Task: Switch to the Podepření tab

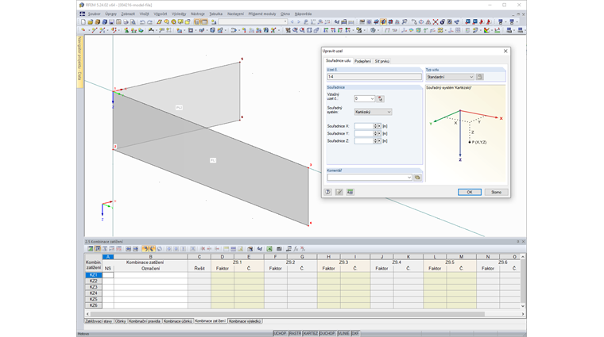Action: pyautogui.click(x=362, y=61)
